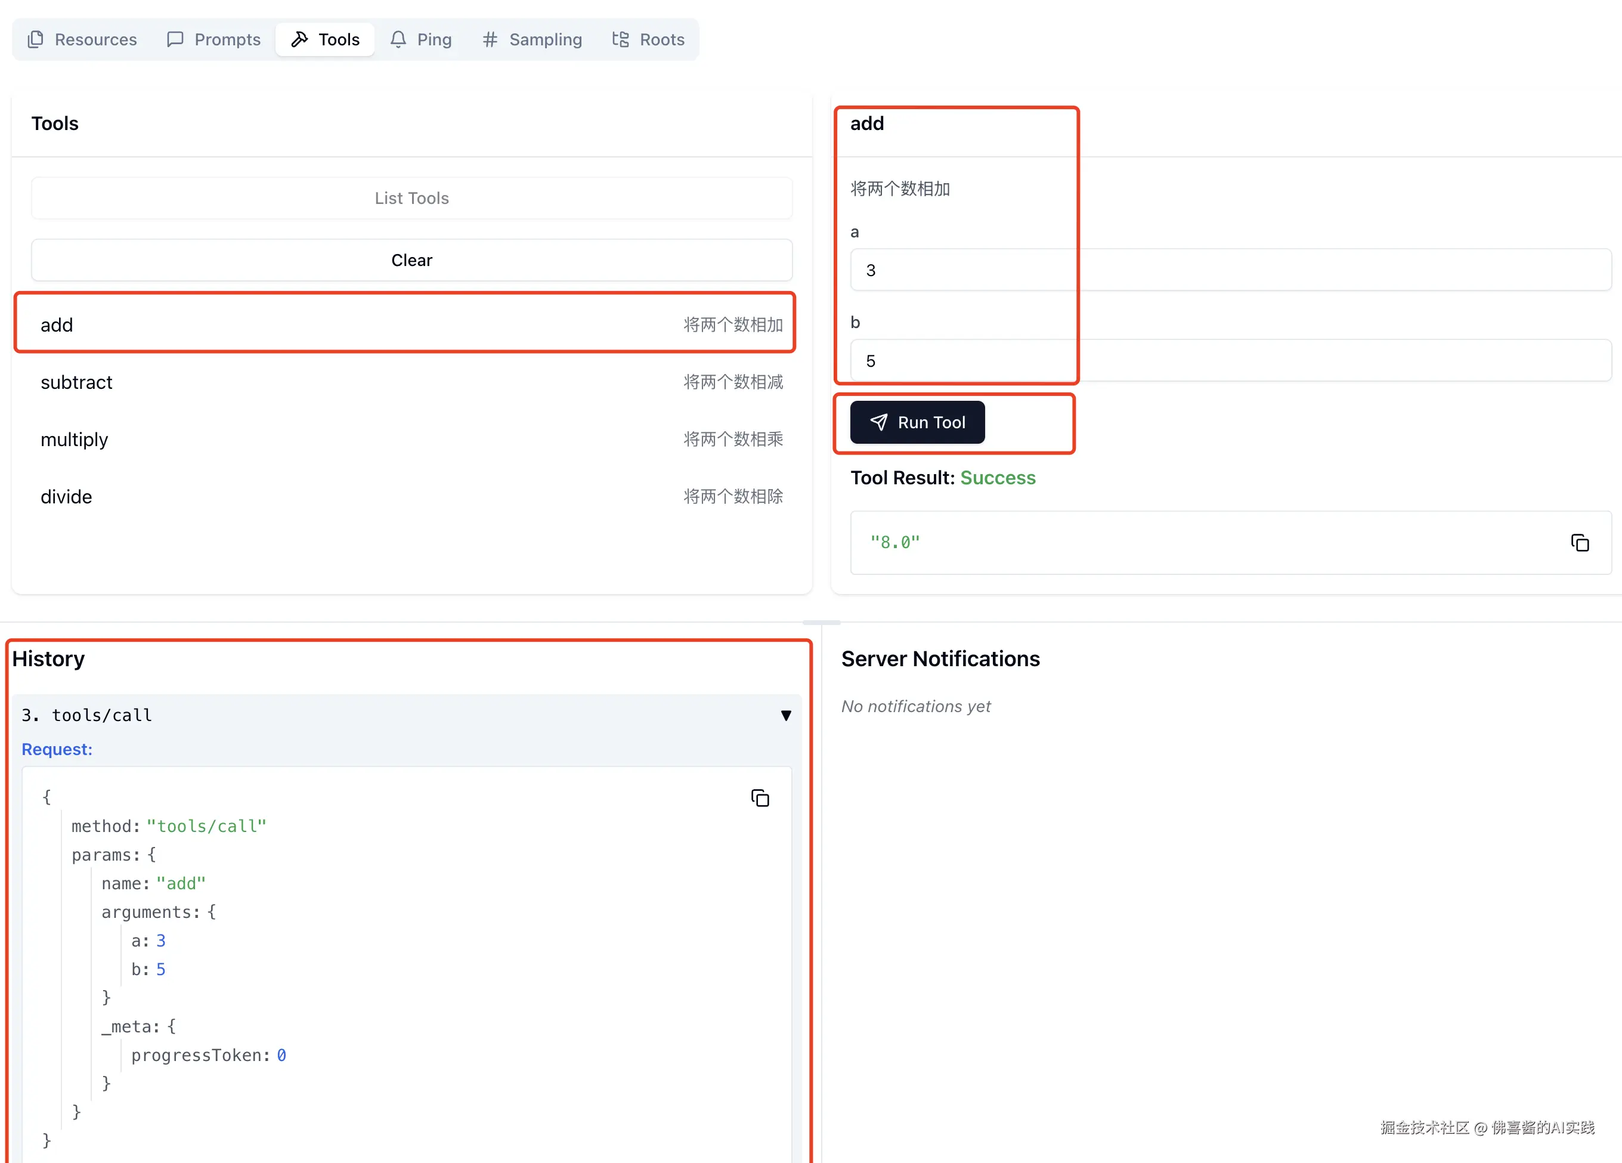Switch to the Tools tab
The height and width of the screenshot is (1163, 1622).
[x=326, y=39]
